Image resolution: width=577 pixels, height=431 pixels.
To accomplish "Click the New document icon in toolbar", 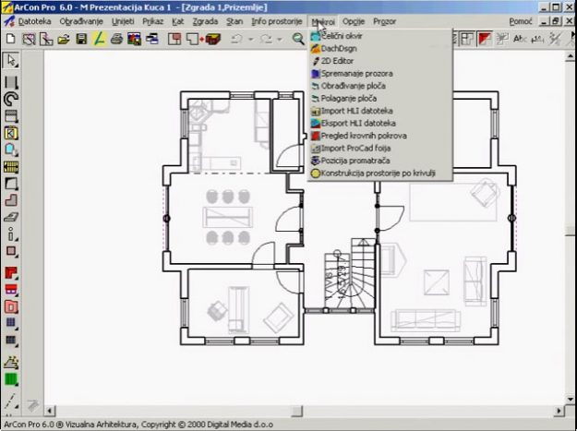I will pyautogui.click(x=10, y=39).
